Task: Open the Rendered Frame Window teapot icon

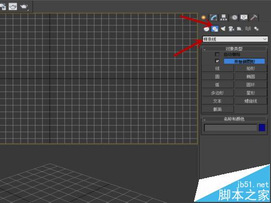Action: point(12,6)
